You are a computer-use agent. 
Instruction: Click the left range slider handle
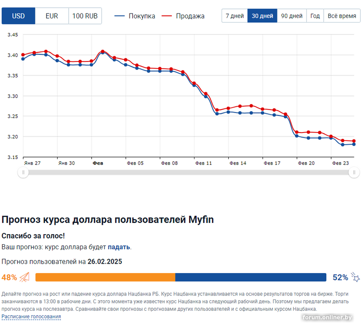point(23,172)
